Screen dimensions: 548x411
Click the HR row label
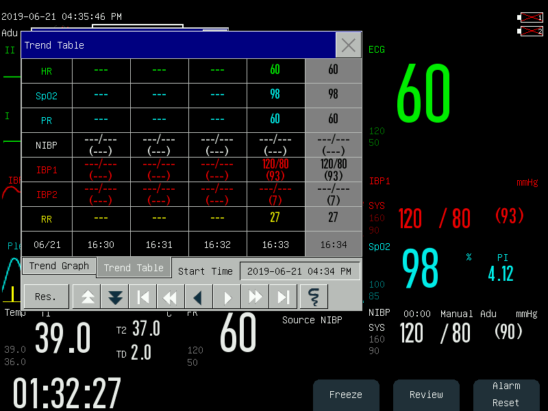pyautogui.click(x=47, y=71)
